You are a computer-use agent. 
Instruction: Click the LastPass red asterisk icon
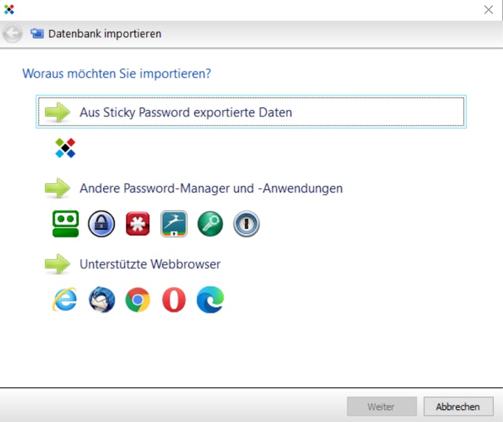[x=138, y=224]
